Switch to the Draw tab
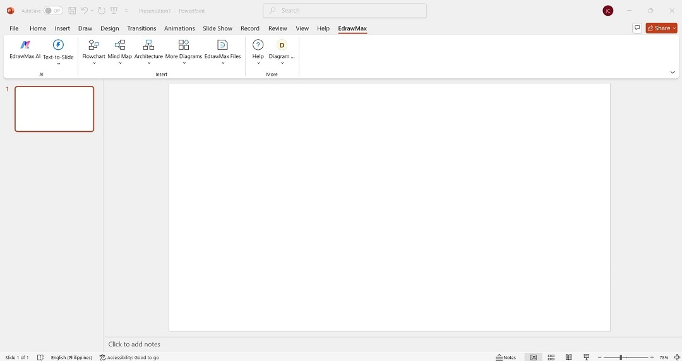Image resolution: width=682 pixels, height=361 pixels. [85, 28]
